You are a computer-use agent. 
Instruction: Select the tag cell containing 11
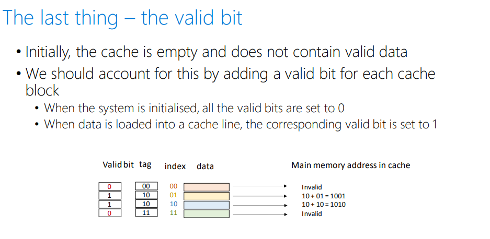[x=146, y=213]
